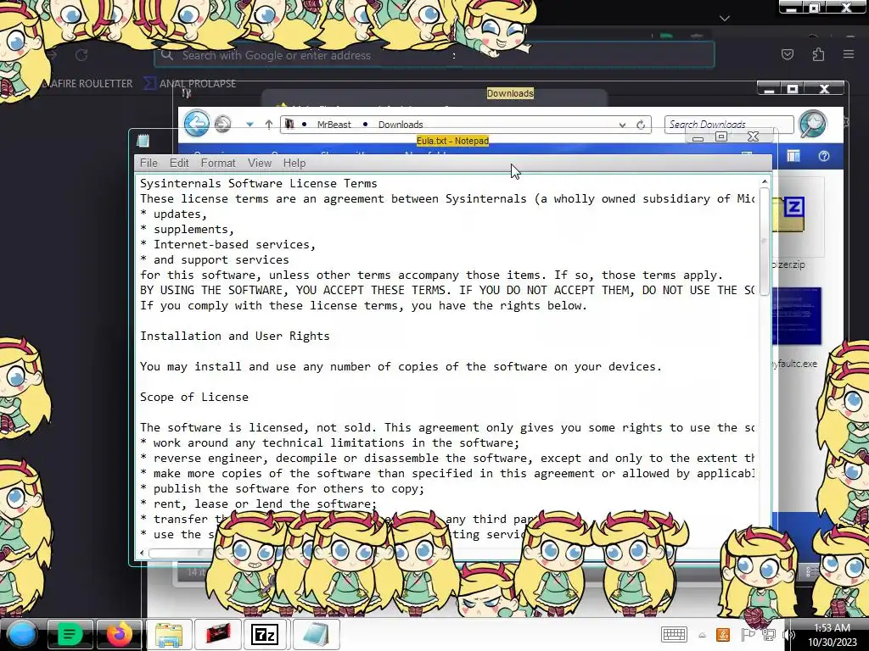Viewport: 869px width, 651px height.
Task: Reload the page in Firefox
Action: click(81, 55)
